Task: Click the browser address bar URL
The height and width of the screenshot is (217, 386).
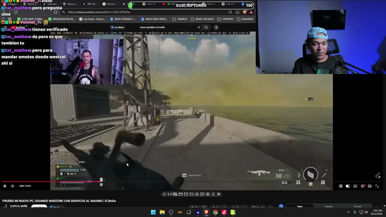Action: 99,12
